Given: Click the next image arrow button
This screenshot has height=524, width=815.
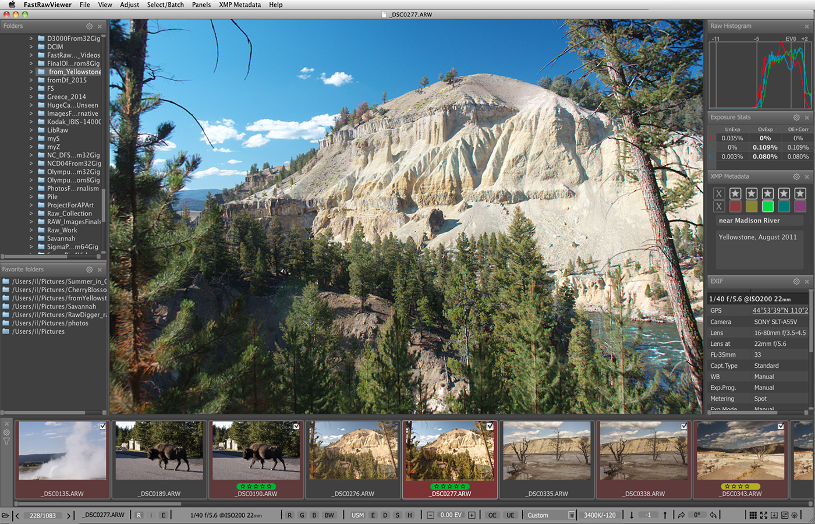Looking at the screenshot, I should coord(68,515).
